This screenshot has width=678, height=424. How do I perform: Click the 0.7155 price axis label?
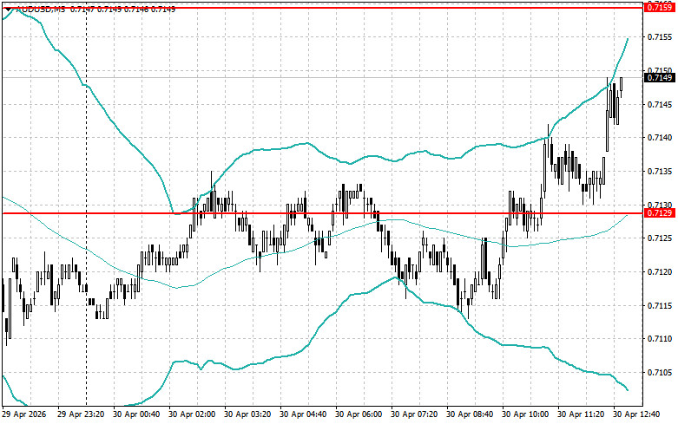(x=660, y=37)
